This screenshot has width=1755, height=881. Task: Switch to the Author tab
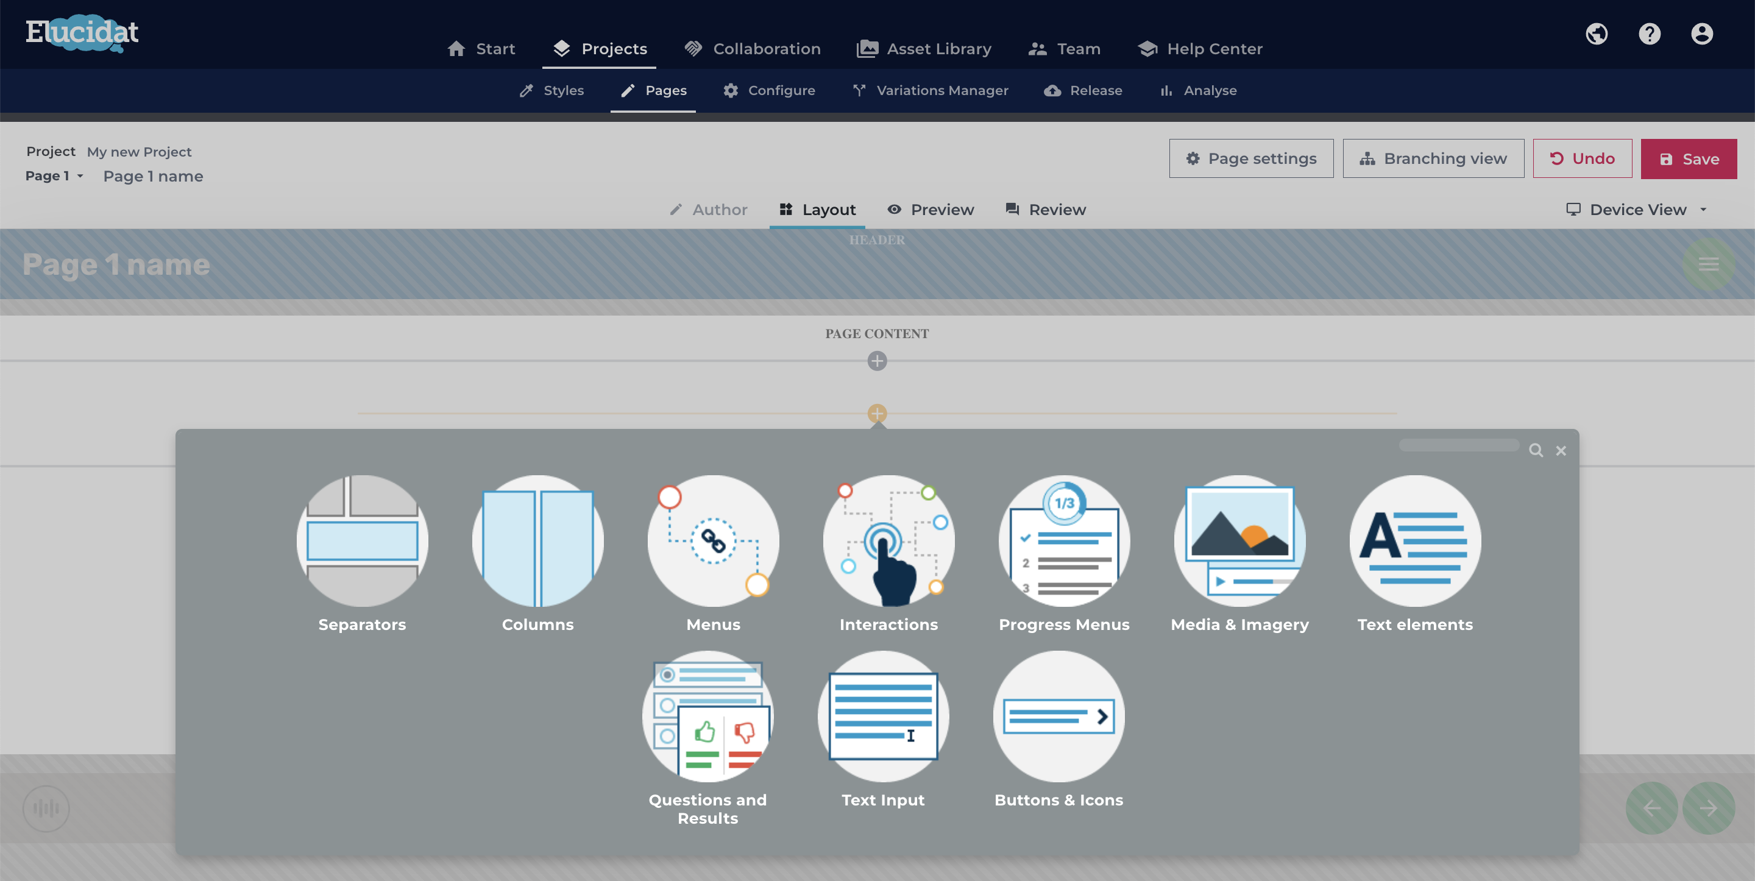click(x=708, y=210)
